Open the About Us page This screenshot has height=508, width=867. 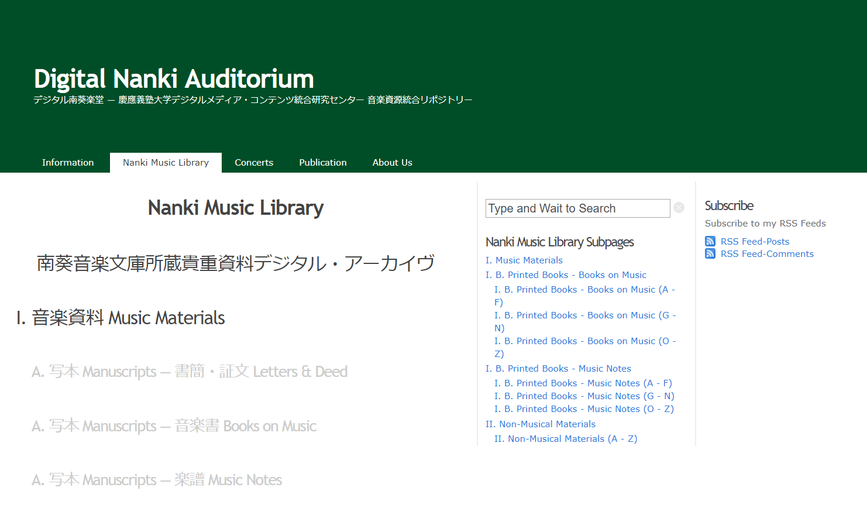coord(392,162)
